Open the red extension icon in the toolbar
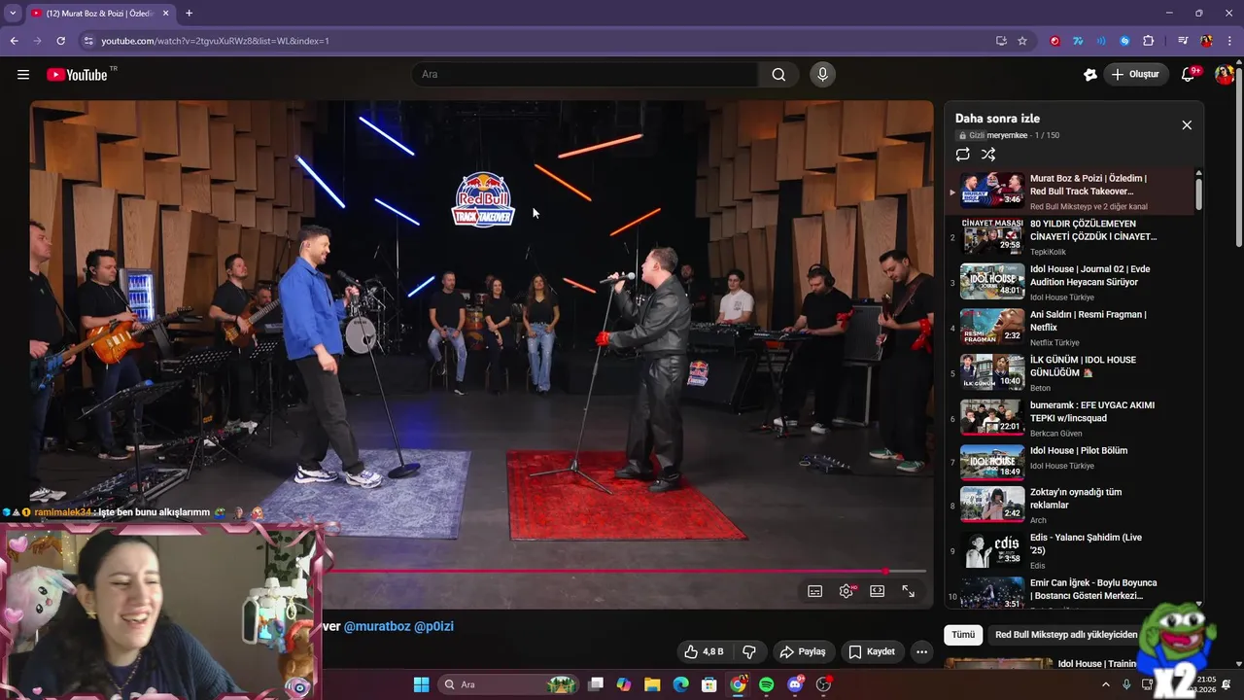1244x700 pixels. coord(1054,41)
